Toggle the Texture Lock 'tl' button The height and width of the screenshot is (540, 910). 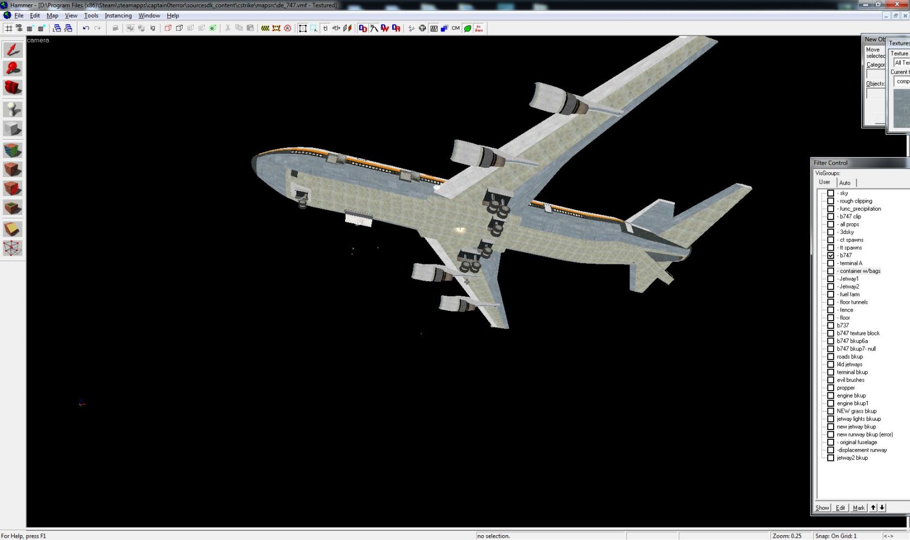click(x=325, y=28)
